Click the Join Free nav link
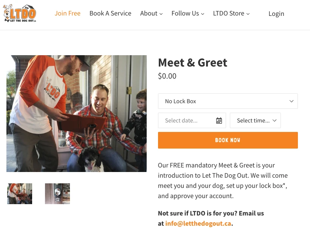Image resolution: width=310 pixels, height=234 pixels. click(x=67, y=13)
